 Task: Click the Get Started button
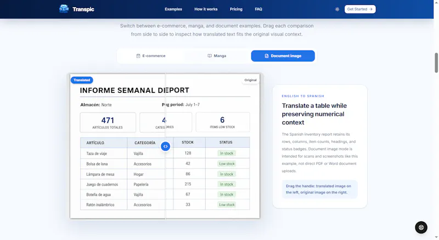point(360,9)
